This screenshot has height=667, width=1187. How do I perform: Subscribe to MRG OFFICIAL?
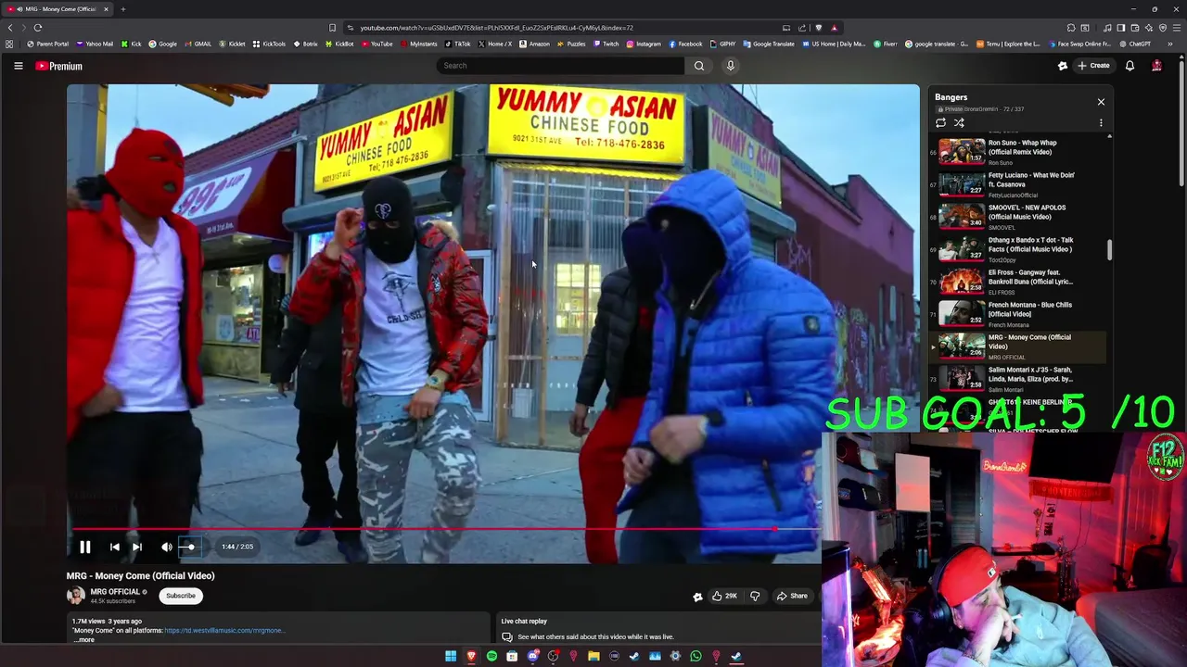pyautogui.click(x=181, y=597)
